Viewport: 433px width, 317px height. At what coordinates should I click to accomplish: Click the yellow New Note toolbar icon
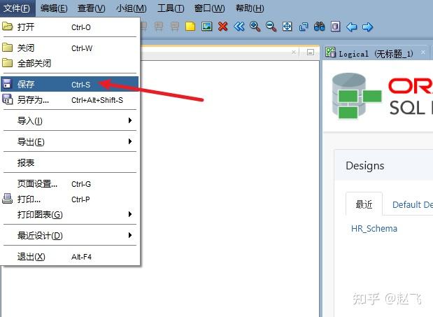pos(190,27)
